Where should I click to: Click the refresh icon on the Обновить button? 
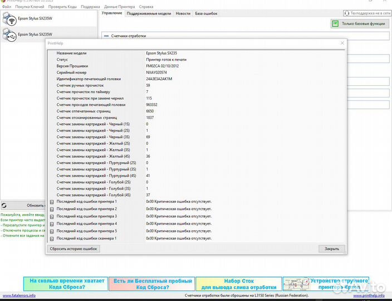(4, 205)
